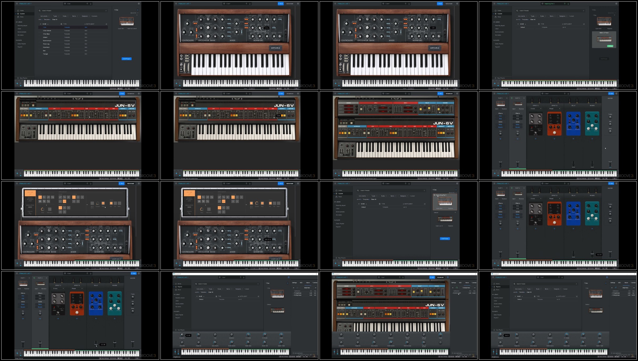Click Delay fader showing -23.0 dB tooltip

coord(96,344)
